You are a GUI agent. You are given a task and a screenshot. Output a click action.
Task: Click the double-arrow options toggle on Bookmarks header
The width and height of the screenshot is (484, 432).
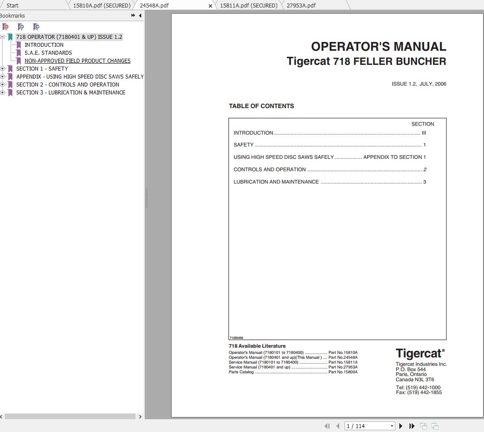coord(132,15)
